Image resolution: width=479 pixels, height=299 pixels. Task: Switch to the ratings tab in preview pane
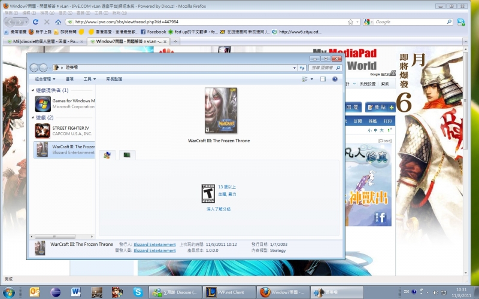(107, 155)
